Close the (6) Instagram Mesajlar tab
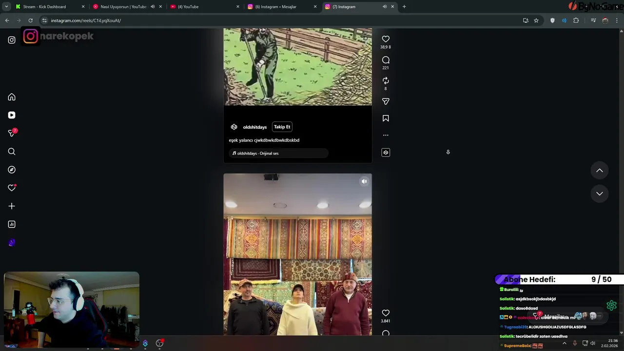This screenshot has width=624, height=351. point(315,7)
